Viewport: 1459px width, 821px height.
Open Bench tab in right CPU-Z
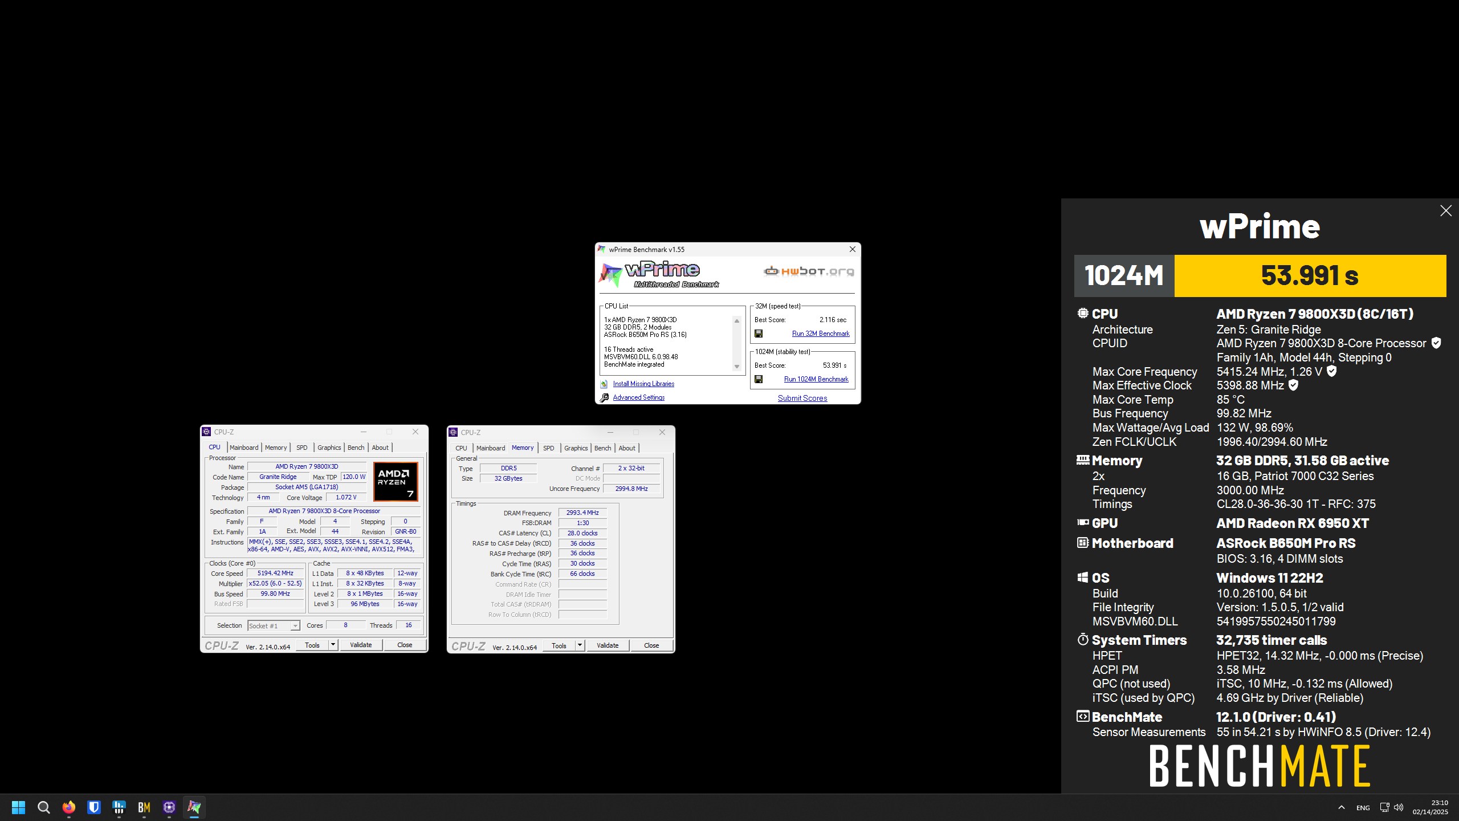click(602, 448)
